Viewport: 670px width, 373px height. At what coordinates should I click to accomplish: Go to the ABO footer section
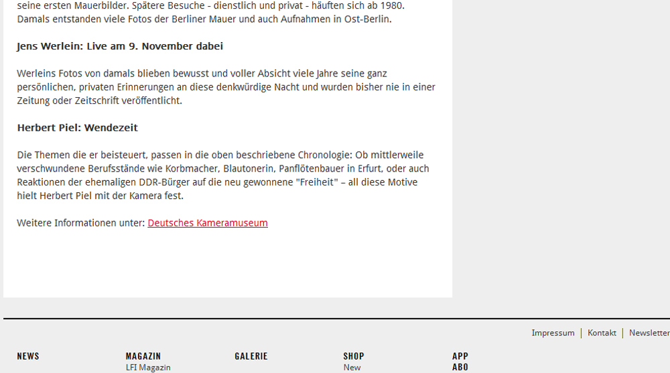click(x=460, y=367)
